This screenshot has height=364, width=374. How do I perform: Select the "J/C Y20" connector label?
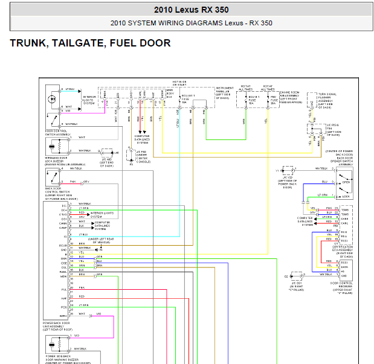(x=288, y=182)
